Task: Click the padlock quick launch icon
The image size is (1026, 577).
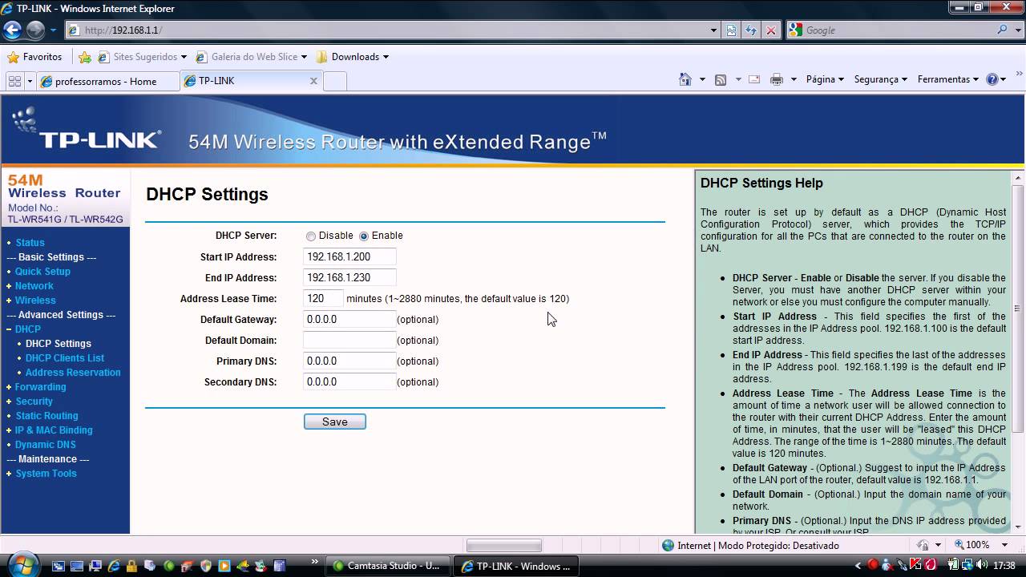Action: click(132, 566)
